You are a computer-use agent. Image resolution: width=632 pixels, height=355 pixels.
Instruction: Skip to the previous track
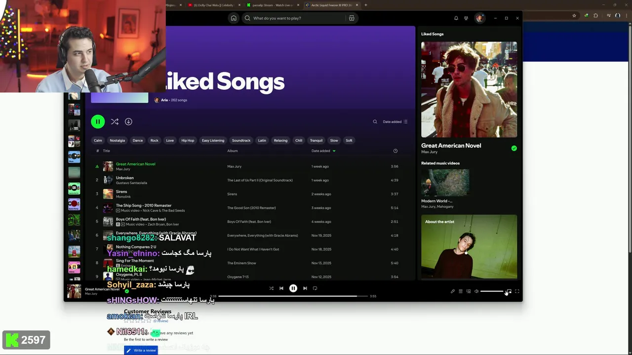[x=281, y=288]
